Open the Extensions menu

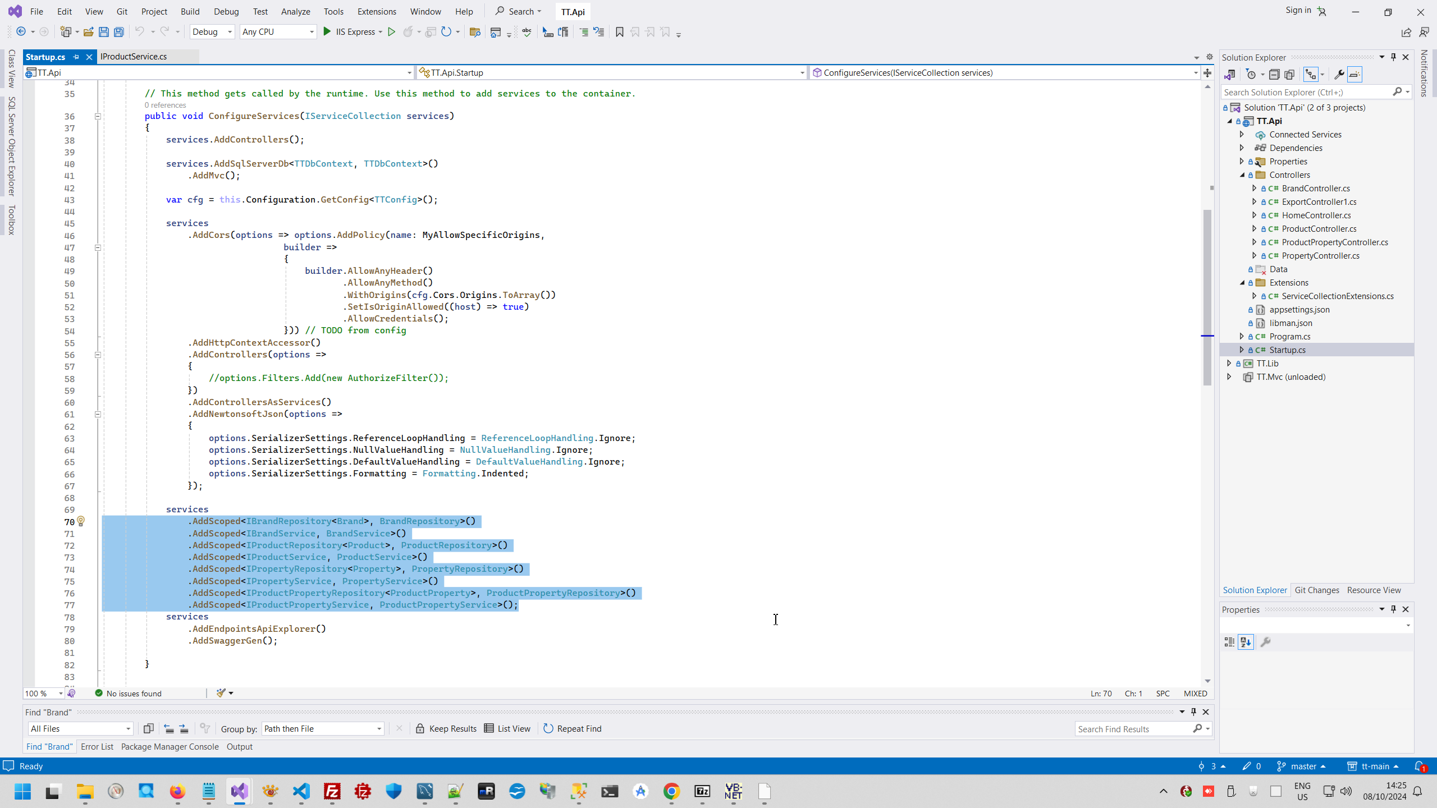(x=376, y=11)
